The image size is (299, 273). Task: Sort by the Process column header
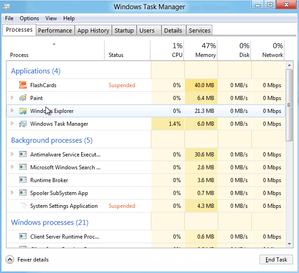pos(55,50)
